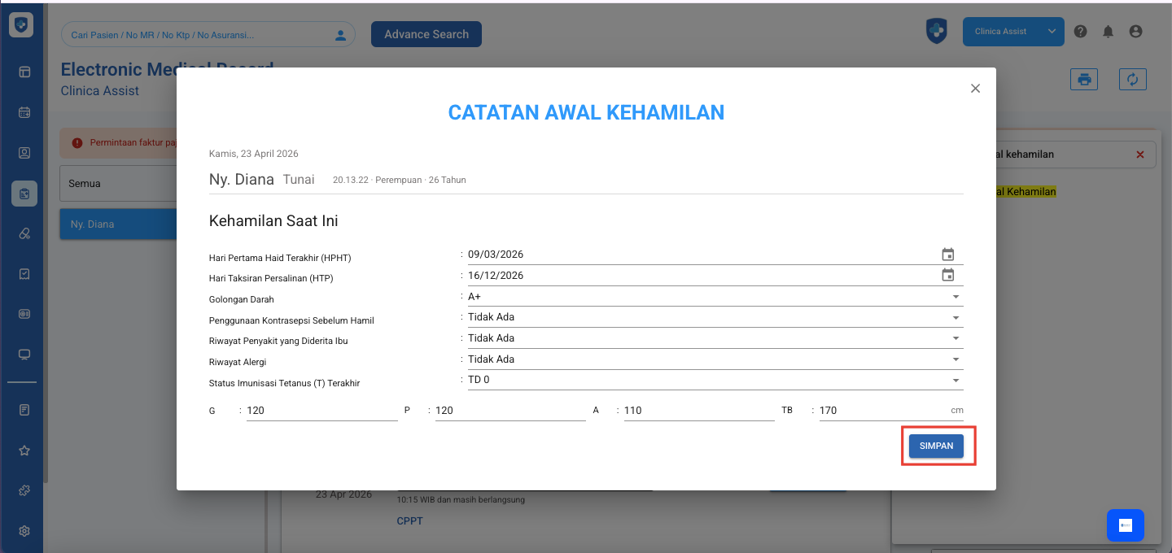Click the blue chat widget icon
1172x553 pixels.
coord(1125,525)
